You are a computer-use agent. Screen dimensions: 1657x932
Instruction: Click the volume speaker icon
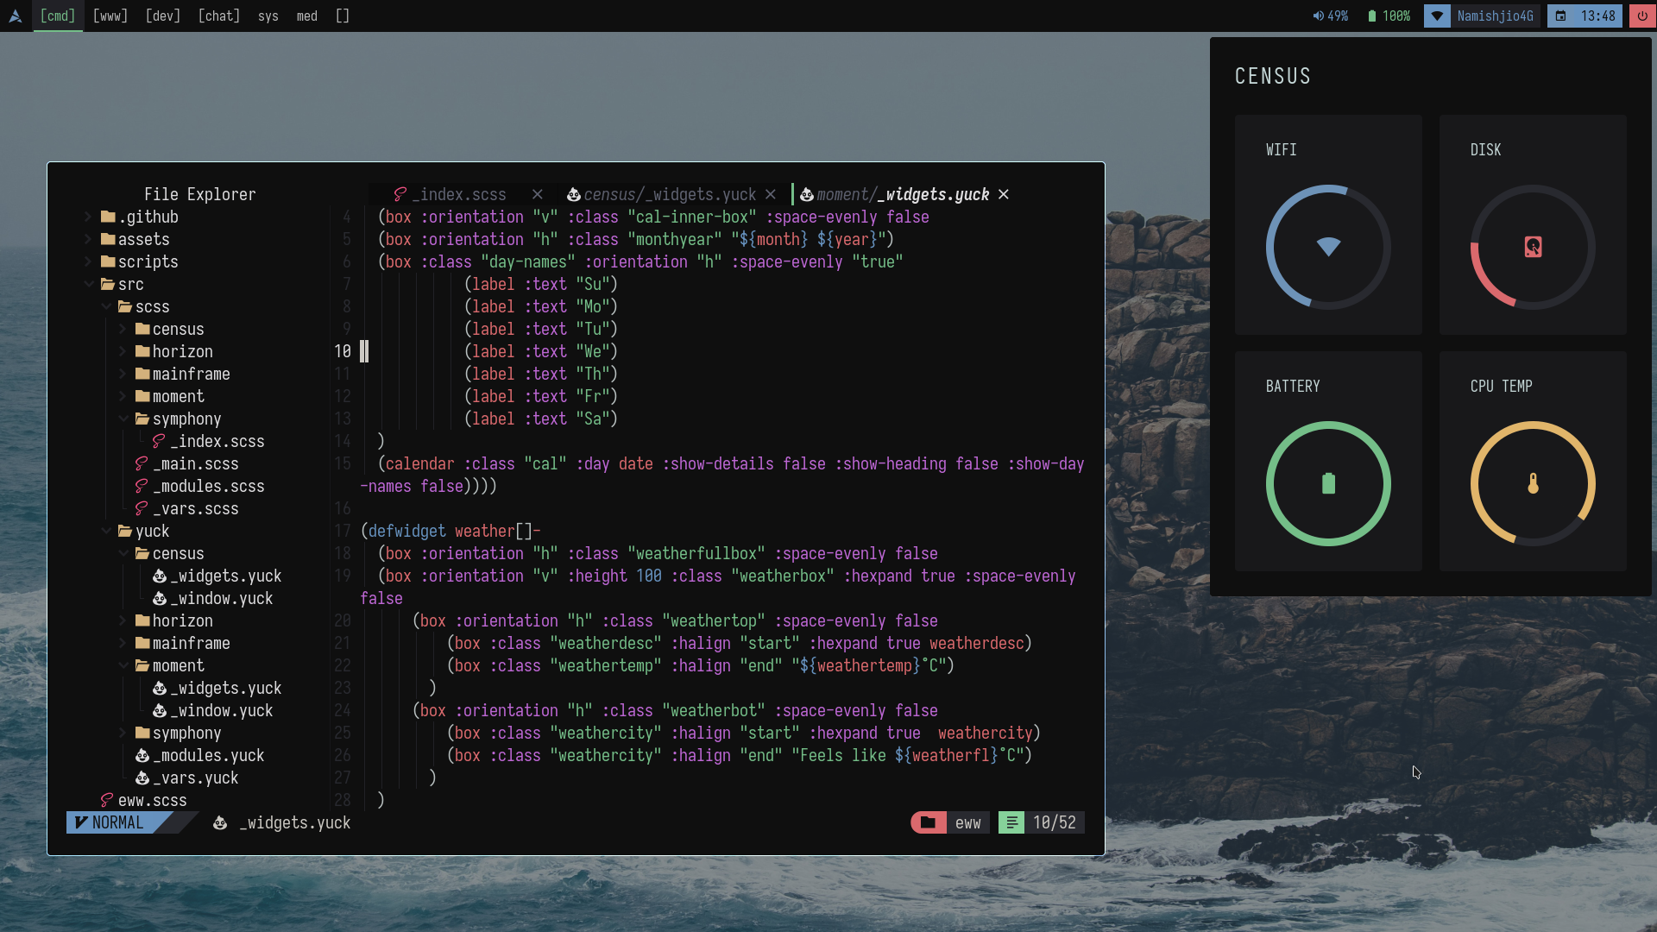[x=1318, y=16]
